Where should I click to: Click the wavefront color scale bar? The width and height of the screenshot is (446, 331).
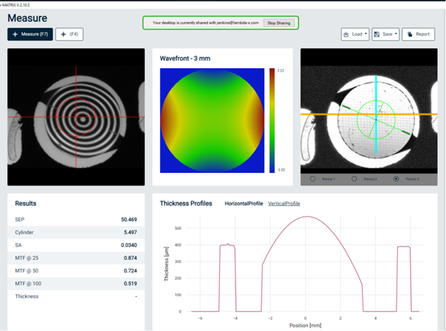(x=272, y=120)
